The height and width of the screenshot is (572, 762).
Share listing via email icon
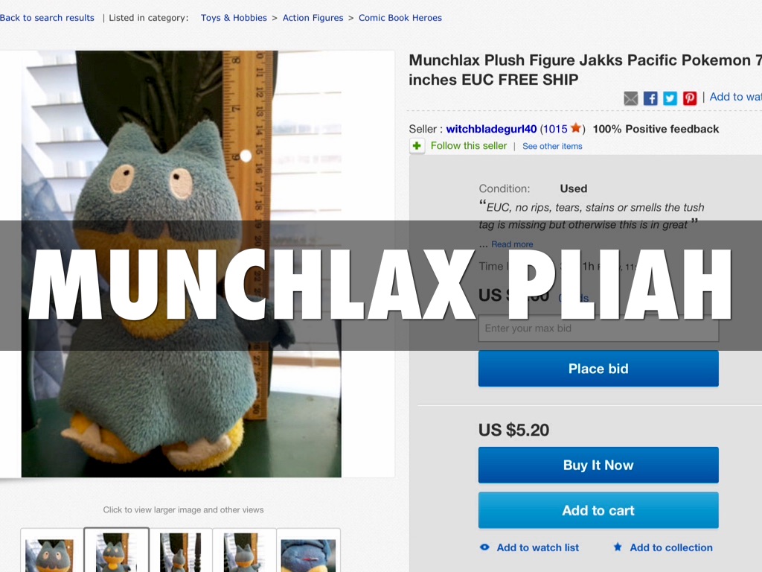630,98
